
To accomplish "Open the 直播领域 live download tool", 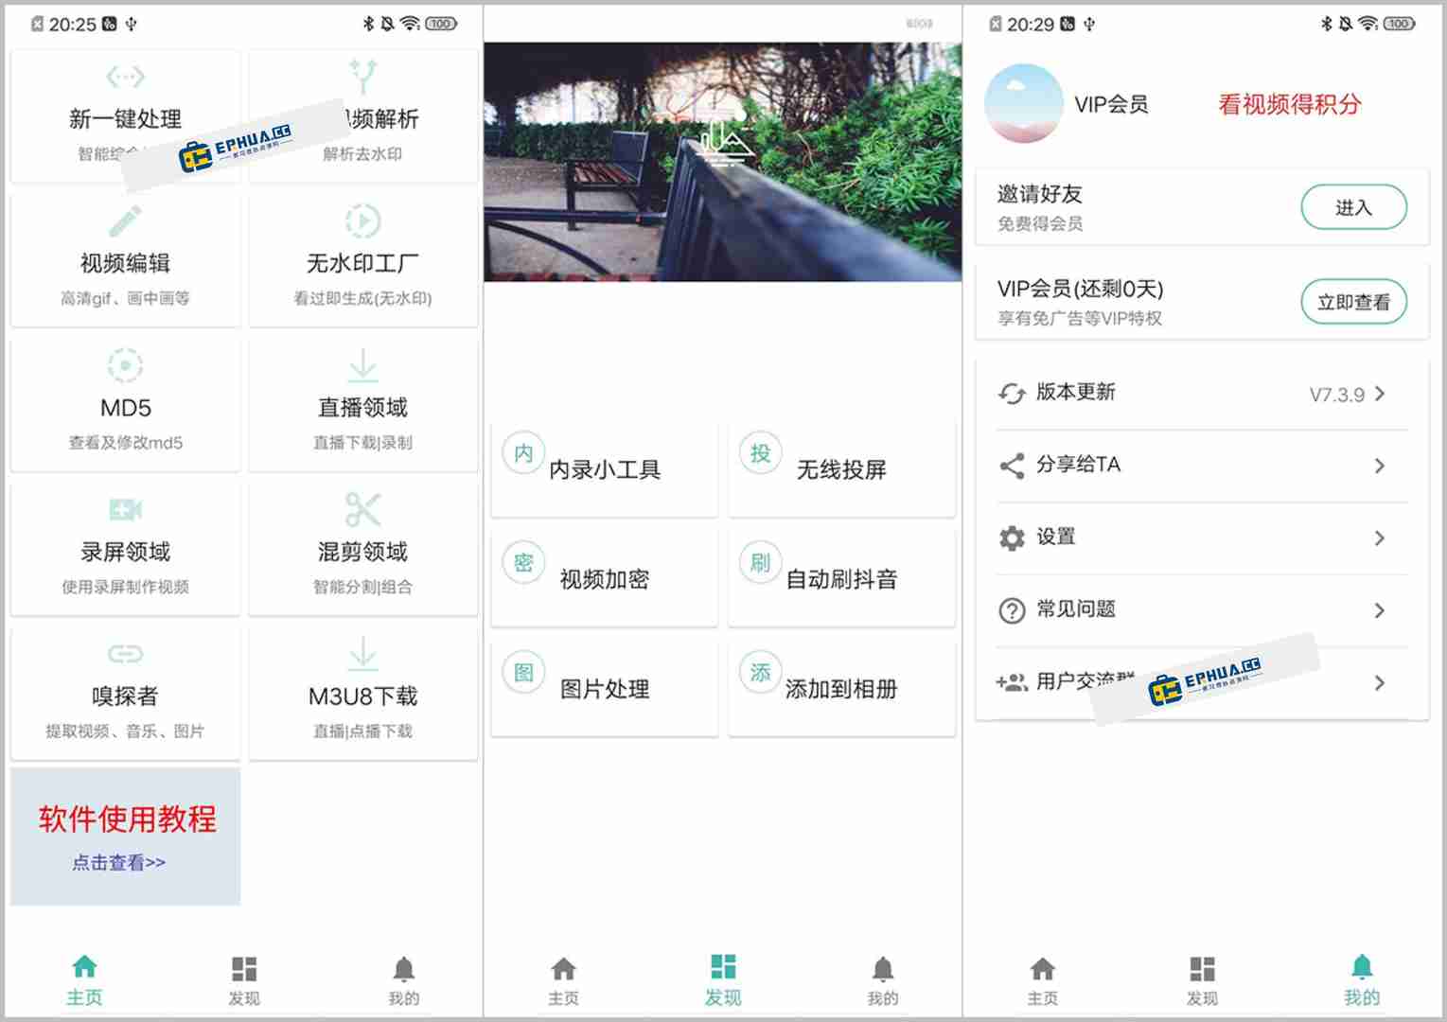I will (x=362, y=404).
